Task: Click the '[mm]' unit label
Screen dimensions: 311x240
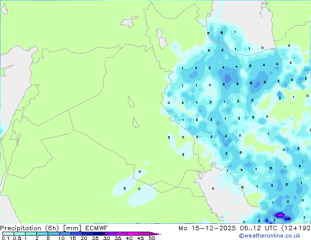Action: [72, 228]
